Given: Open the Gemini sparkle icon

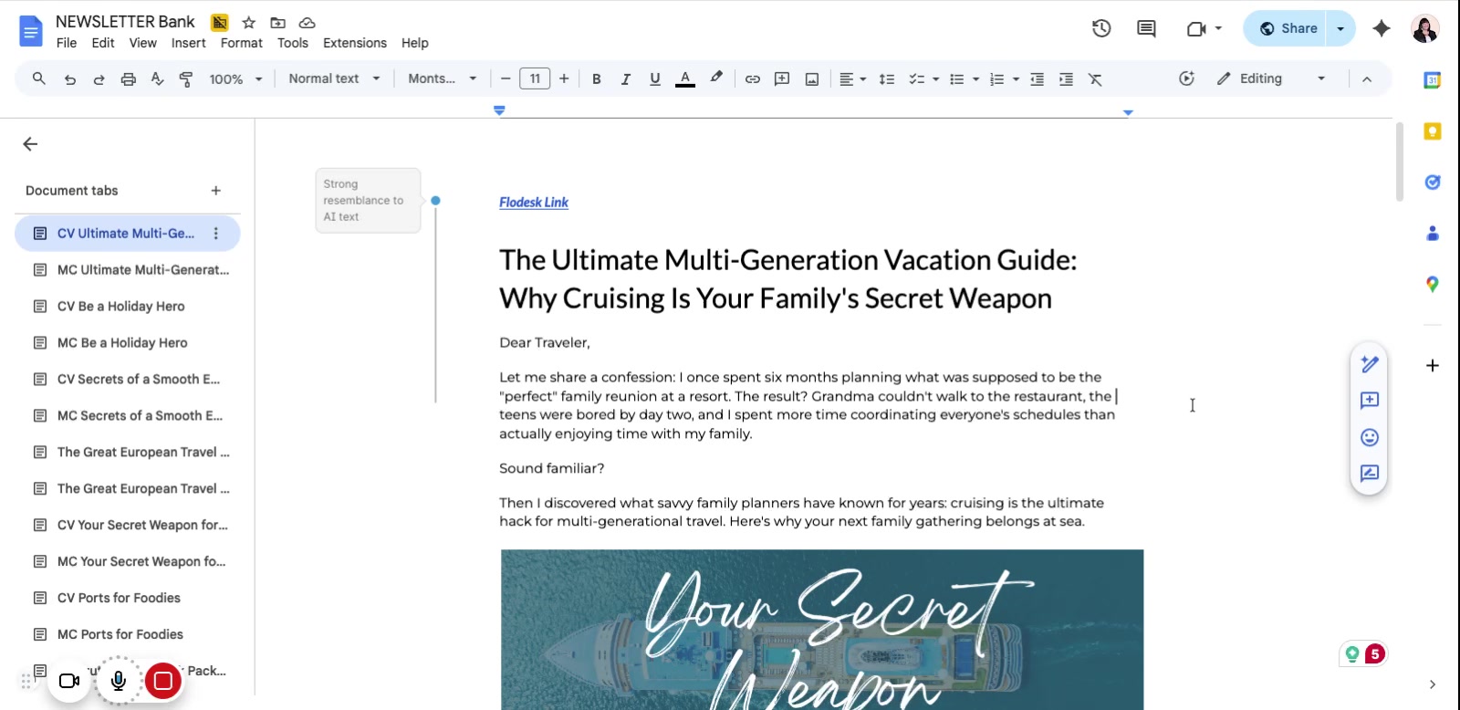Looking at the screenshot, I should pos(1382,28).
